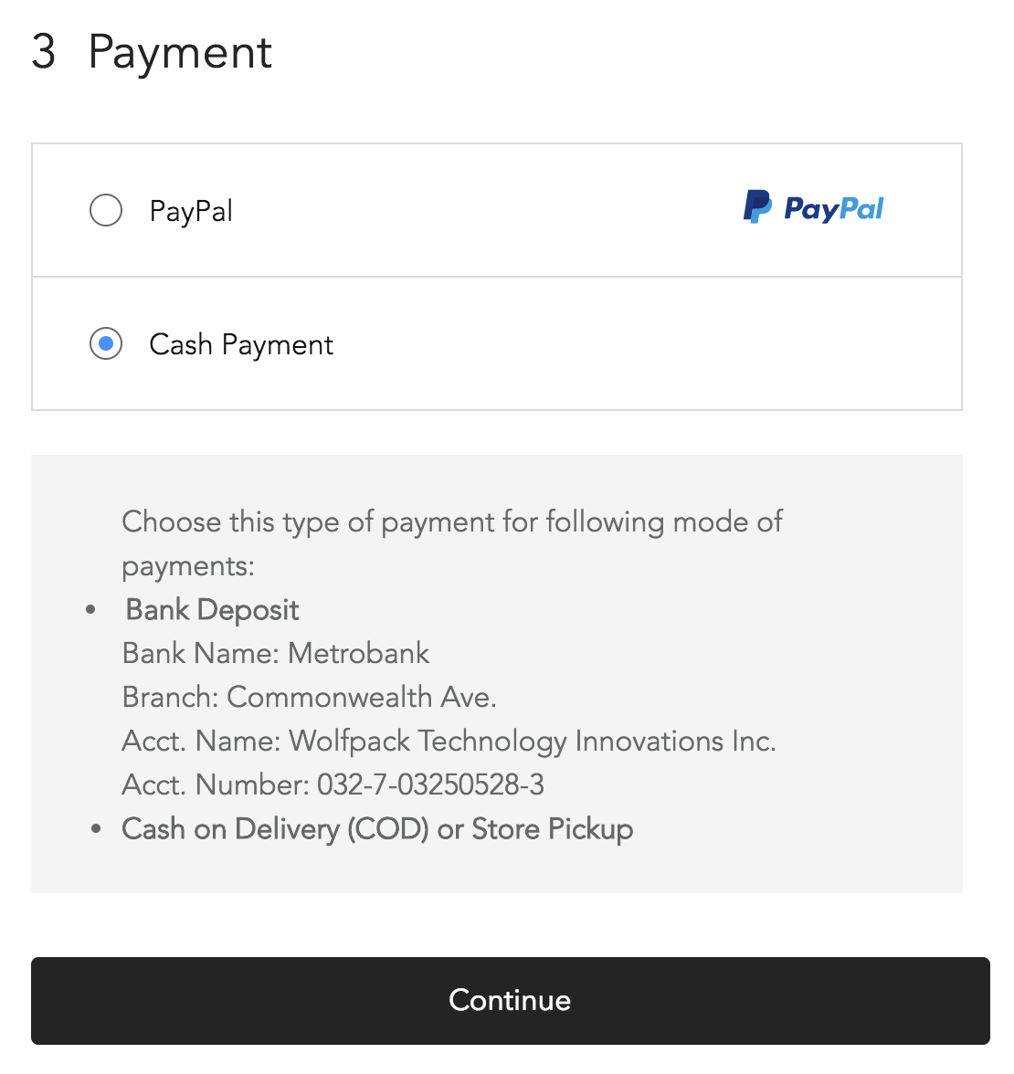
Task: Click the Continue button
Action: [510, 1000]
